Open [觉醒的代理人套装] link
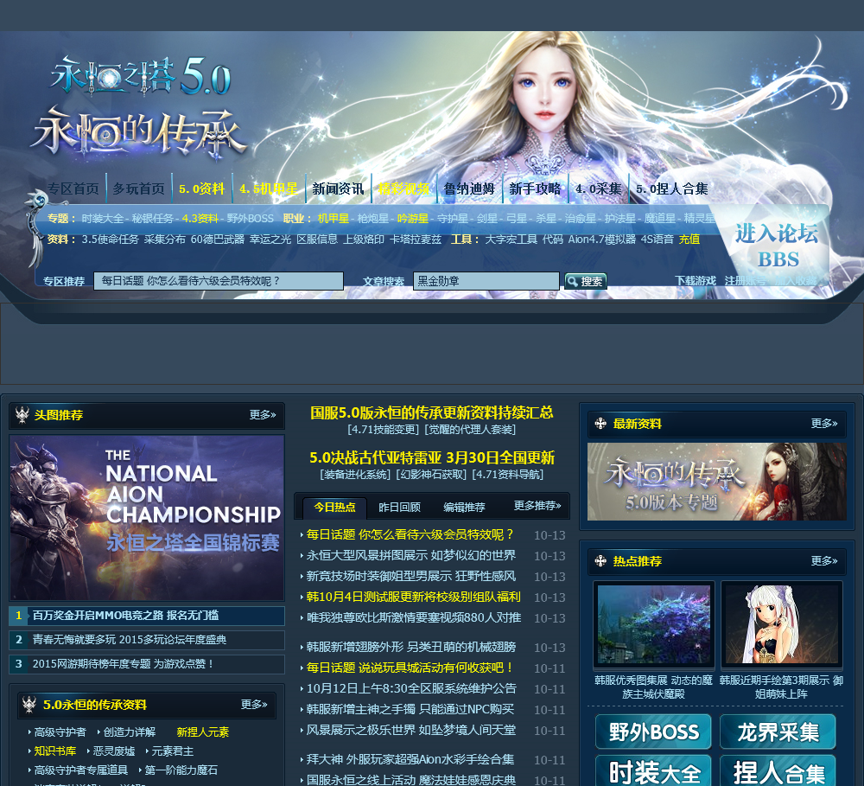The height and width of the screenshot is (786, 864). click(x=470, y=430)
